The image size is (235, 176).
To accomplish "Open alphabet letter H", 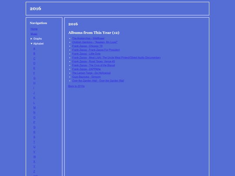I will 34,83.
